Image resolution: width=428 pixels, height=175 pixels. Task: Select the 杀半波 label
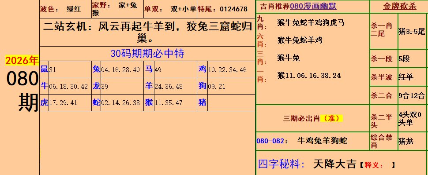(x=381, y=77)
